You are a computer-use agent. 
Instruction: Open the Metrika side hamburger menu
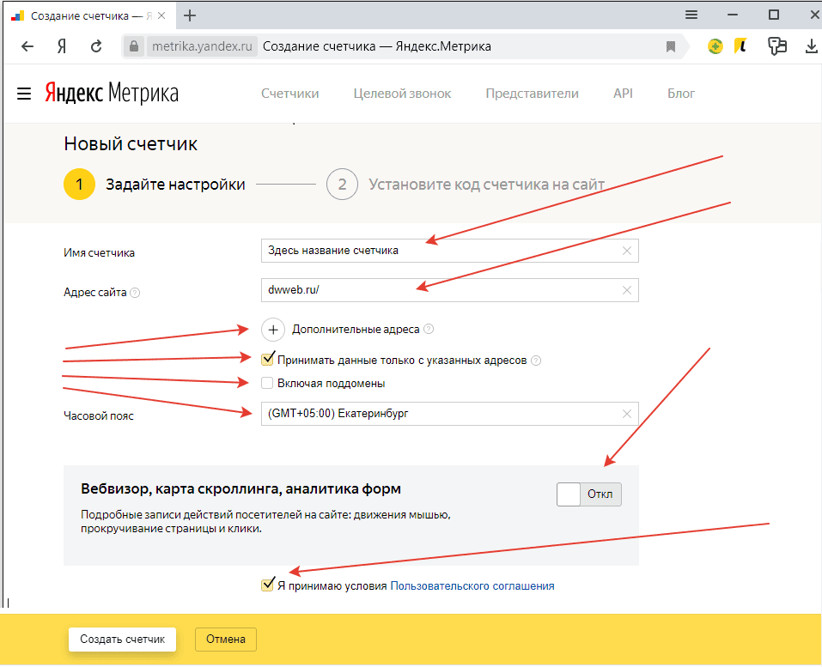[24, 94]
